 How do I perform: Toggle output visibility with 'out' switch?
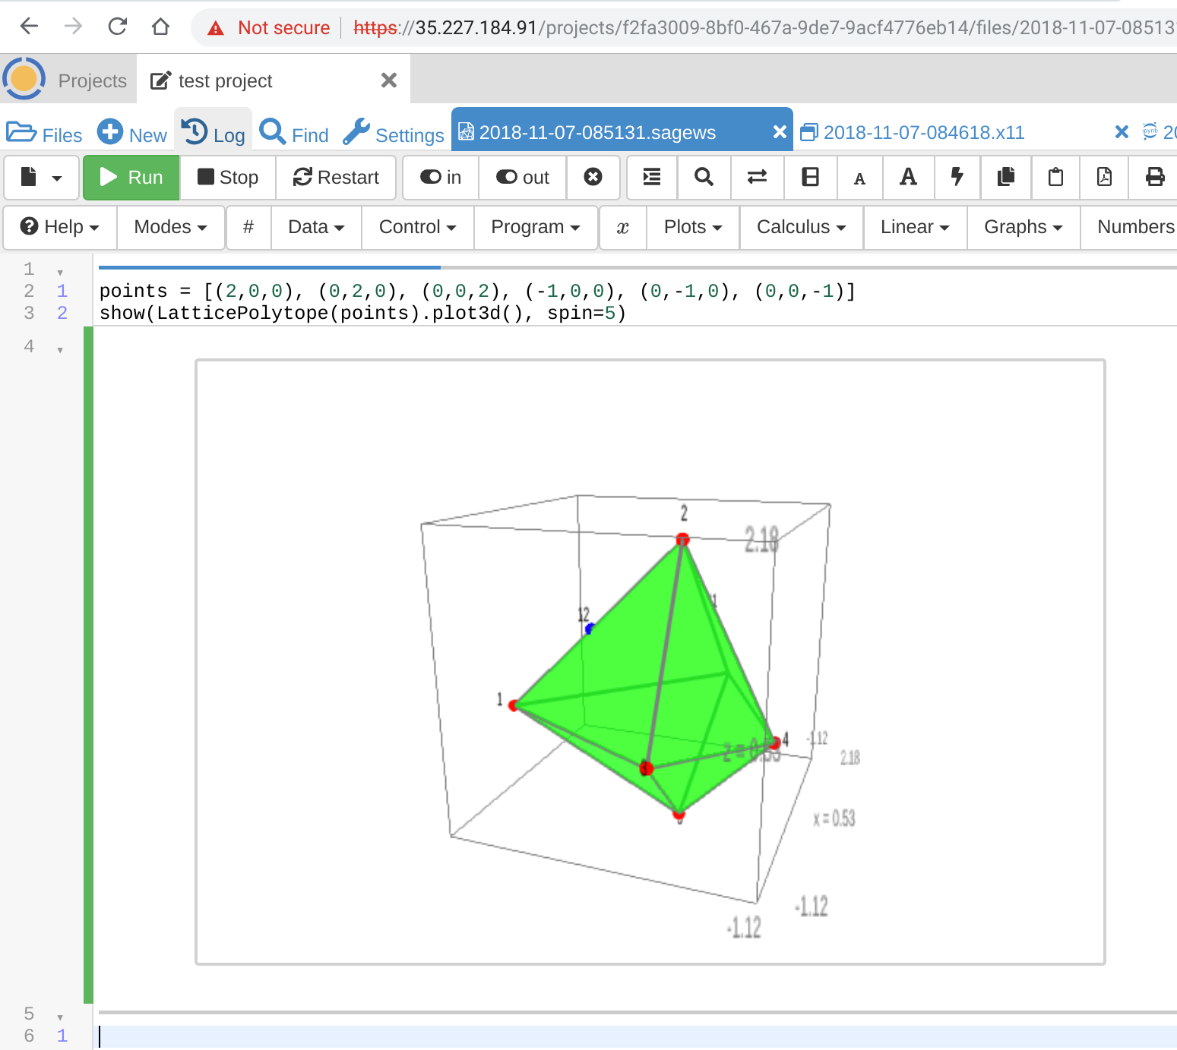coord(523,178)
